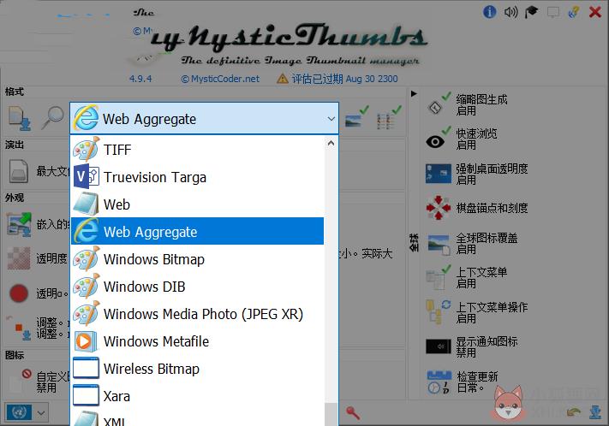Image resolution: width=609 pixels, height=426 pixels.
Task: Close the MysticThumbs window
Action: tap(595, 12)
